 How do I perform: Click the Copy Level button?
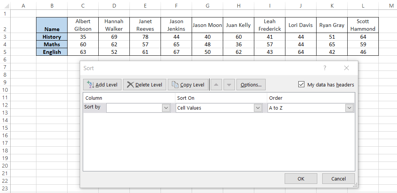coord(188,85)
